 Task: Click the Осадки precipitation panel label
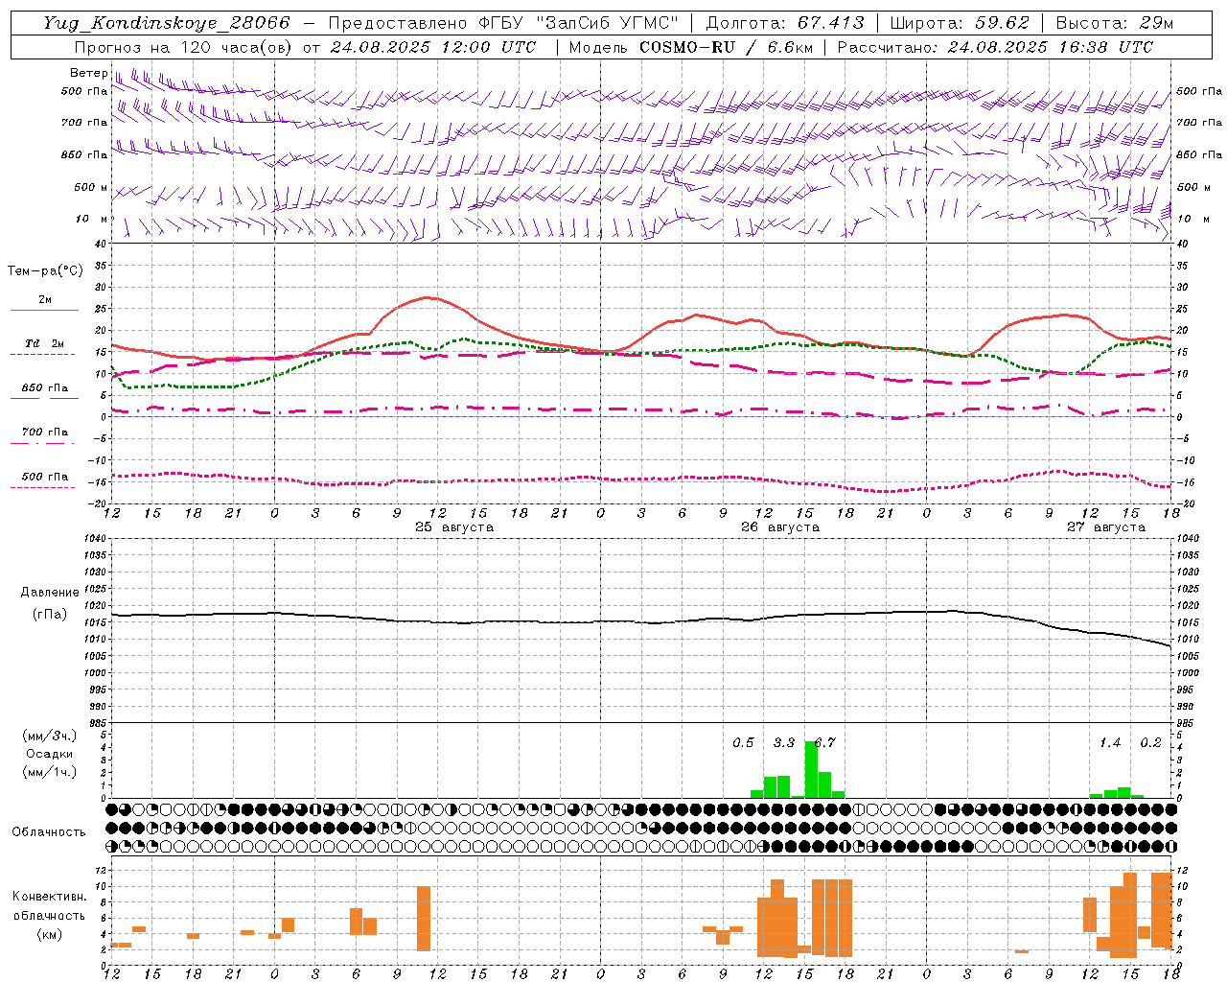click(50, 754)
